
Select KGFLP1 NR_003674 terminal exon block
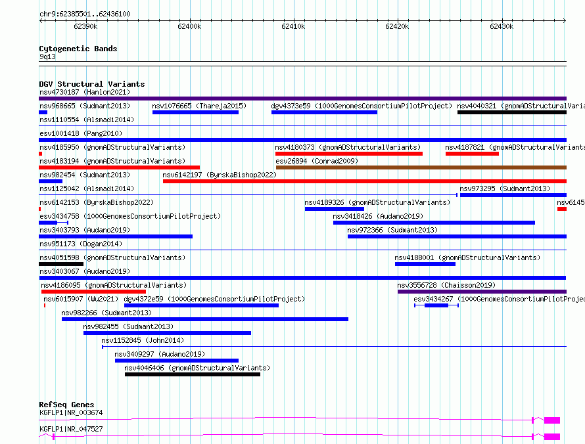coord(552,420)
